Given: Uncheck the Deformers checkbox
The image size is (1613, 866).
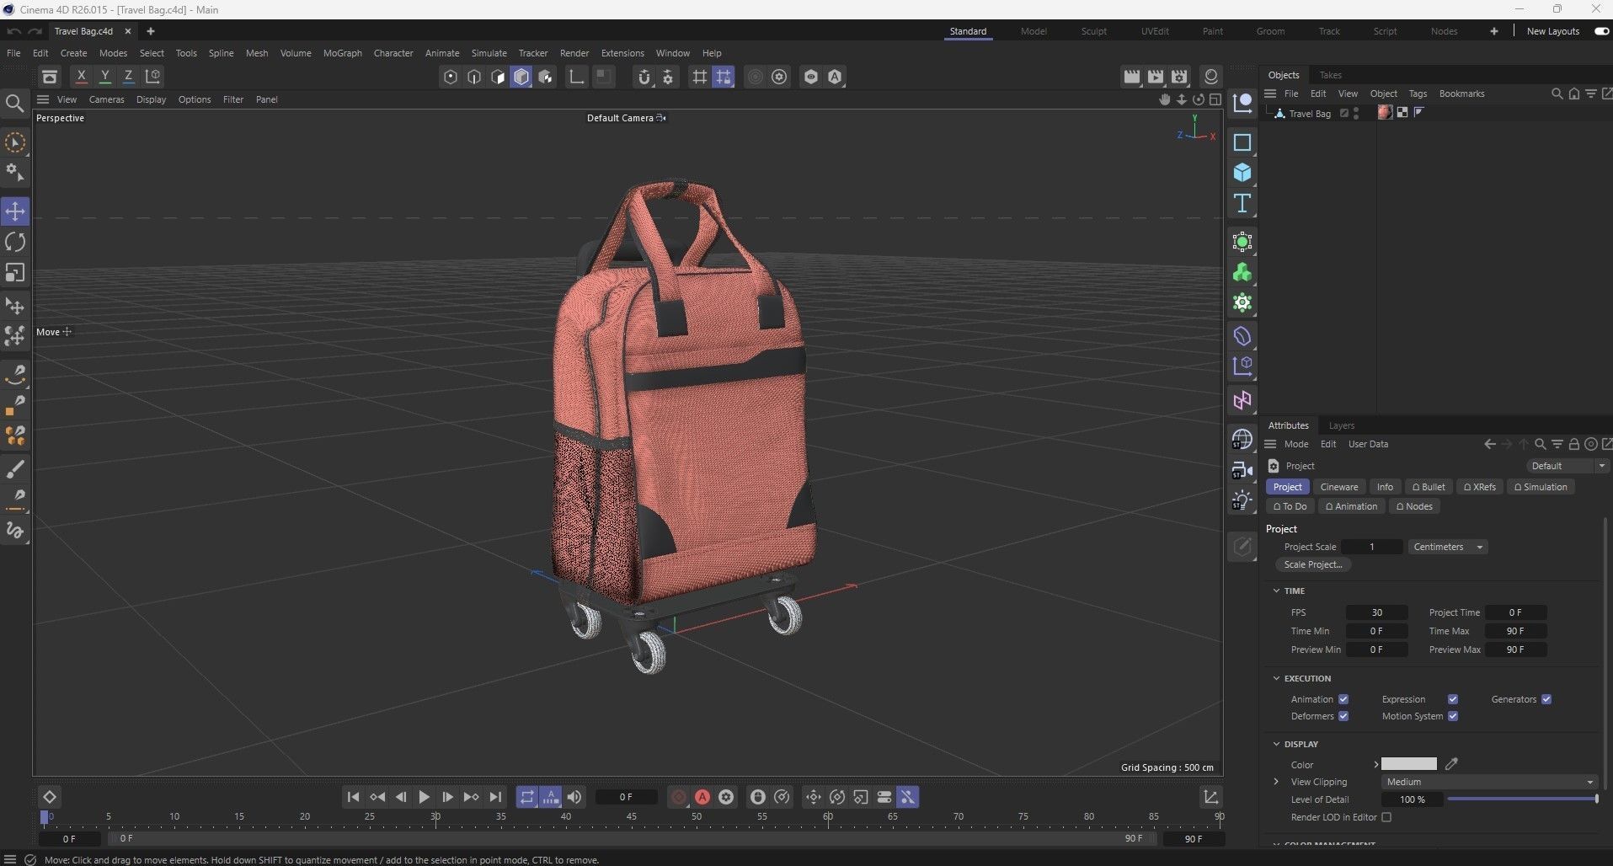Looking at the screenshot, I should (1343, 716).
